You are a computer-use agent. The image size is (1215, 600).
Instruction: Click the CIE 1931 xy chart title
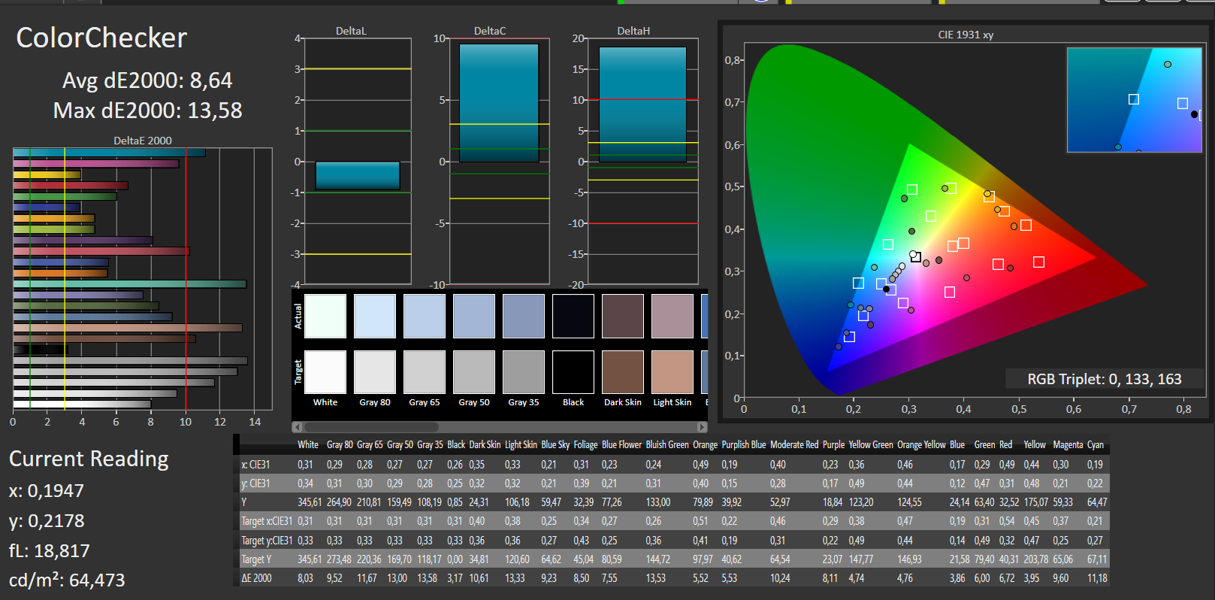pyautogui.click(x=966, y=35)
